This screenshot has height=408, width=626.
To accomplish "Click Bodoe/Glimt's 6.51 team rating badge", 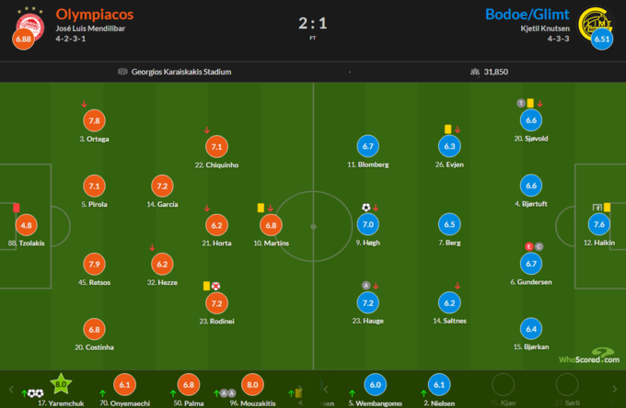I will [x=602, y=40].
